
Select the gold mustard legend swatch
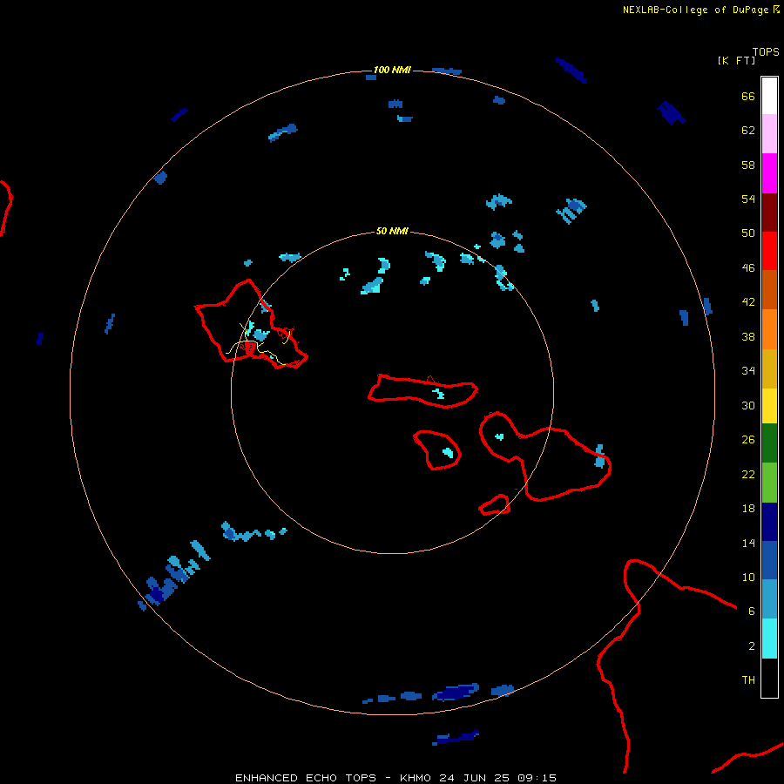769,369
